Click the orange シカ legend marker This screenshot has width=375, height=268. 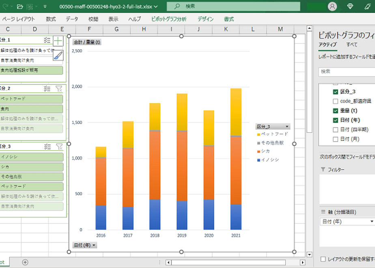click(x=259, y=151)
